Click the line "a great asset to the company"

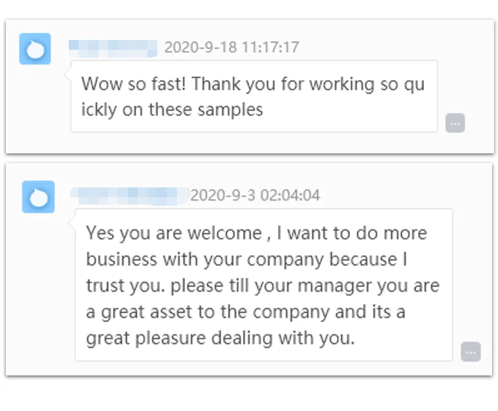246,312
